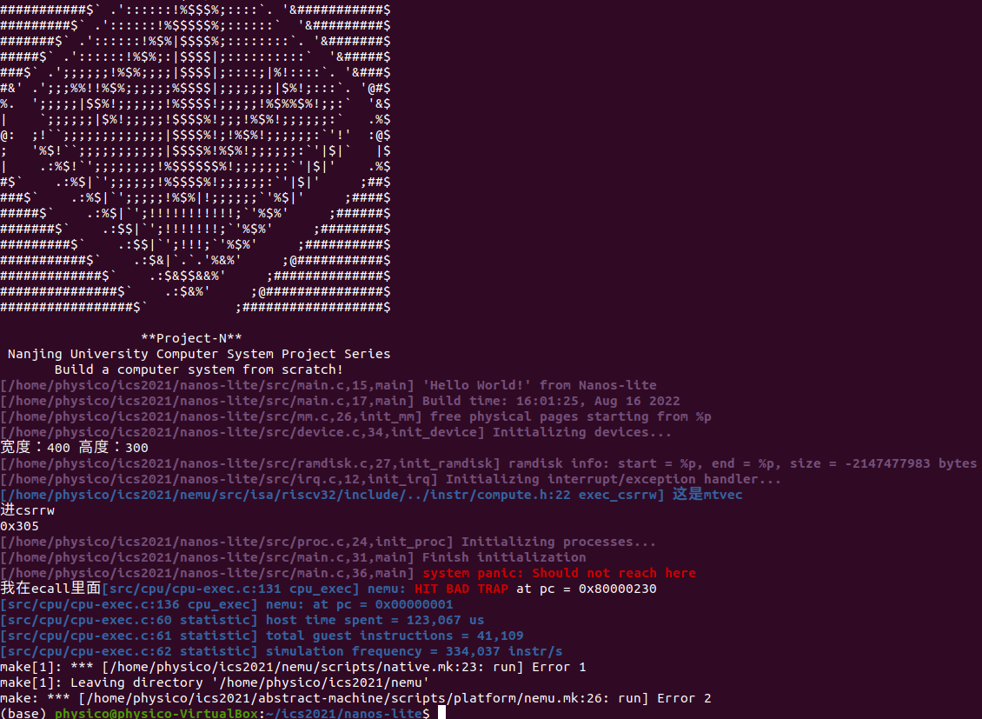Viewport: 982px width, 719px height.
Task: Click the 'Finish initialization' log line
Action: [x=293, y=557]
